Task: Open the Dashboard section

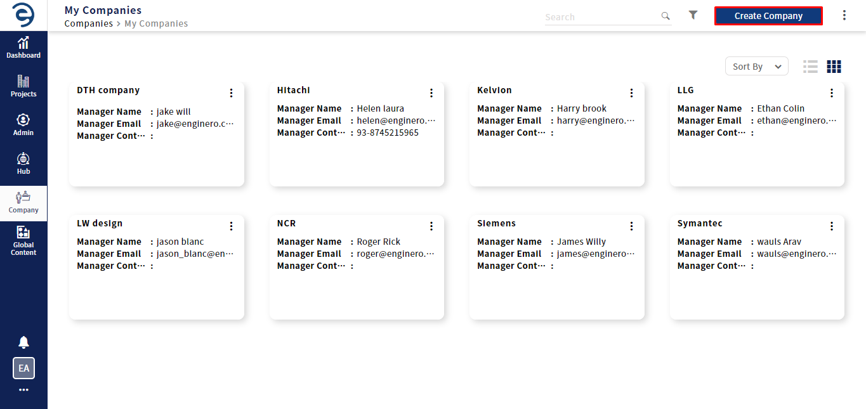Action: point(23,48)
